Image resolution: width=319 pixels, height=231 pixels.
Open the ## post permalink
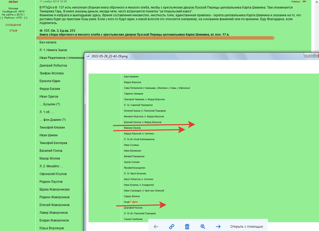click(x=304, y=2)
